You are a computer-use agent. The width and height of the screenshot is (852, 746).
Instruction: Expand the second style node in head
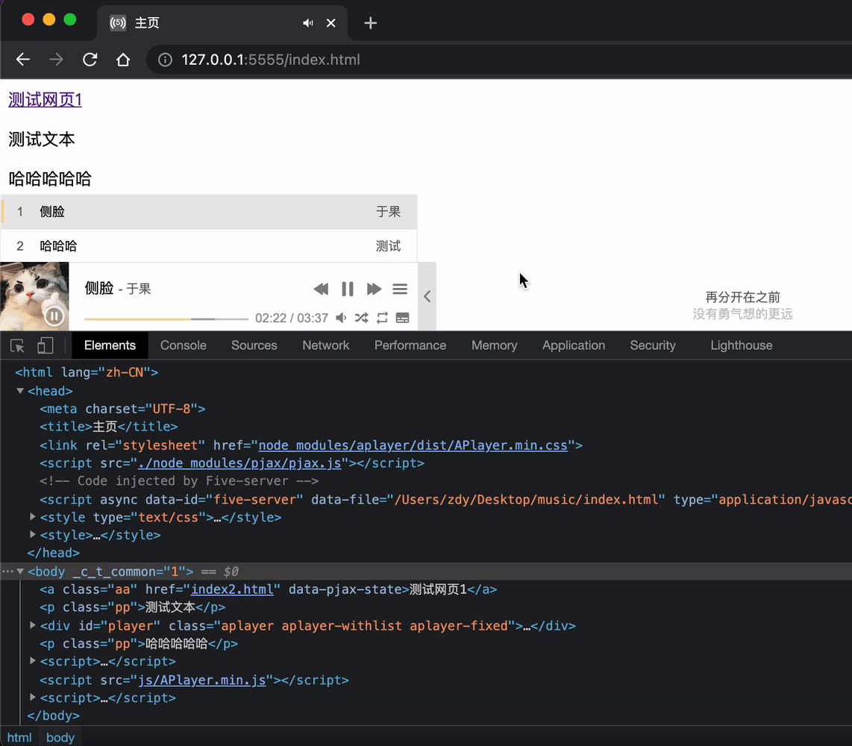pyautogui.click(x=33, y=535)
